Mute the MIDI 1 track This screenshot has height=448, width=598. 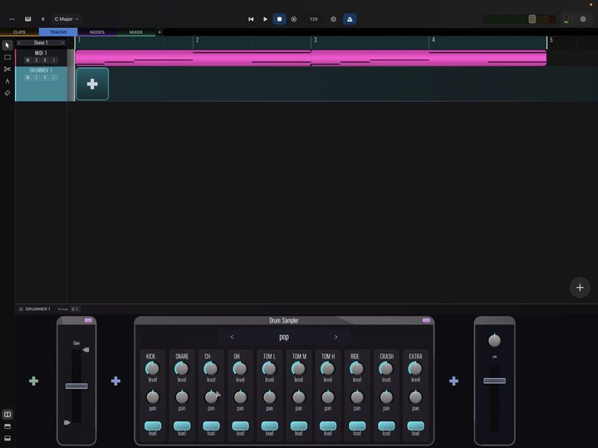[27, 61]
